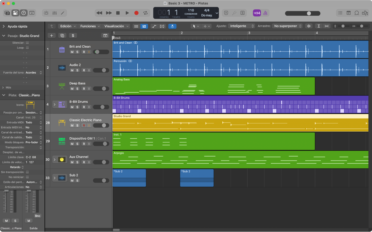The height and width of the screenshot is (232, 372).
Task: Toggle the count-in 1234 icon
Action: pos(257,13)
